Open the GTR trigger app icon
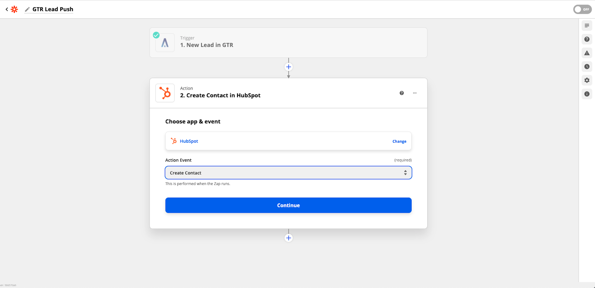Viewport: 595px width, 288px height. (165, 43)
